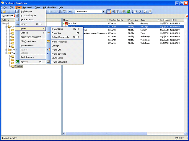Open the Details view dropdown

pos(103,12)
